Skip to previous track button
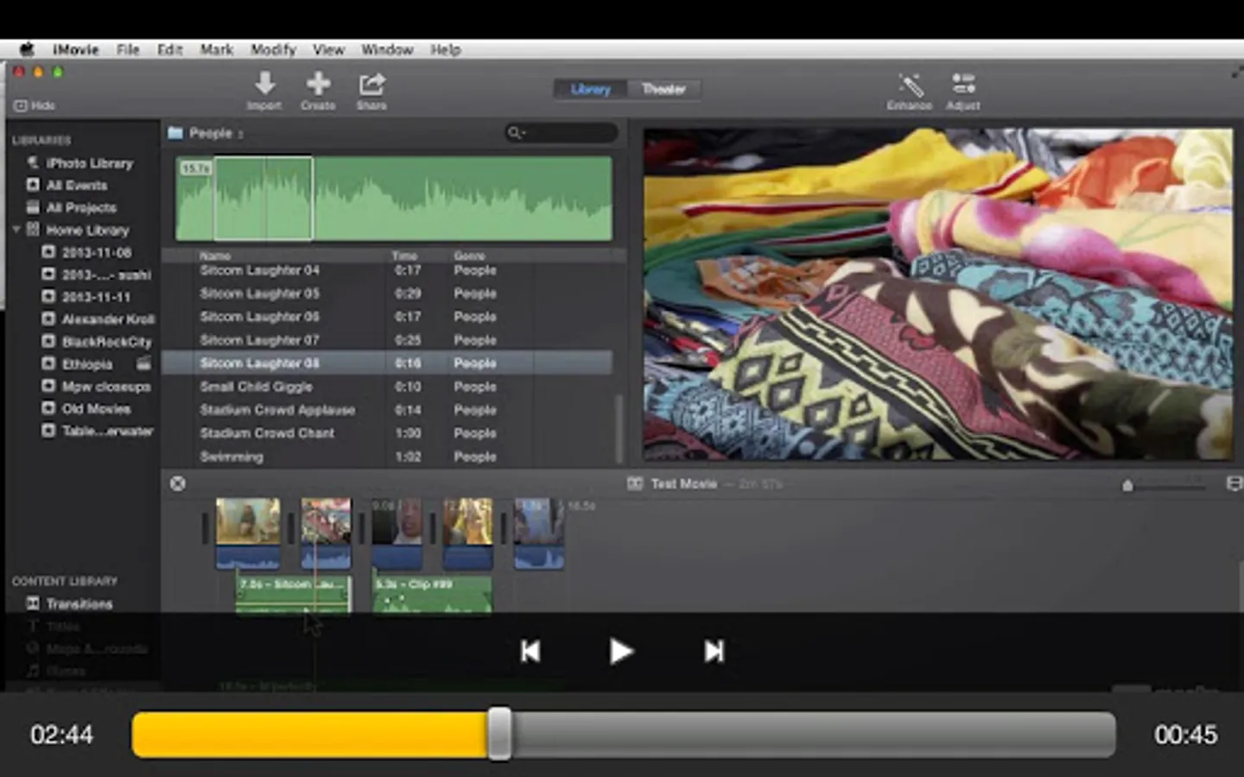 pos(530,651)
